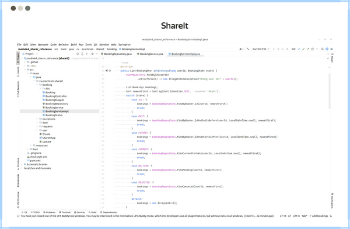Image resolution: width=350 pixels, height=229 pixels.
Task: Open the Problems tool window
Action: coord(50,212)
